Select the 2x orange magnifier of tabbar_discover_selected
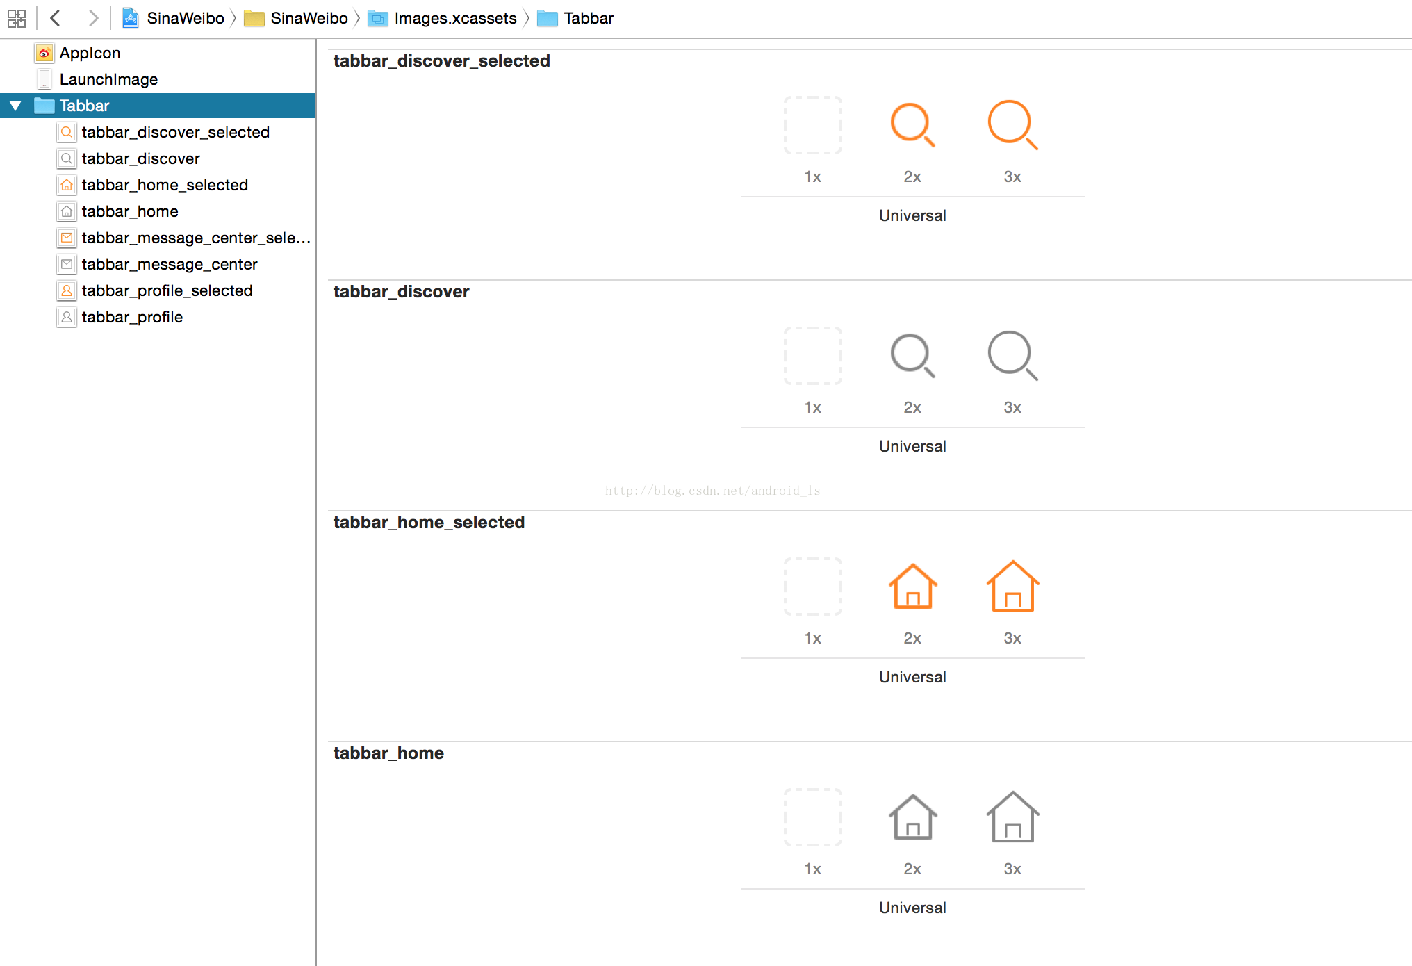1412x966 pixels. 912,125
